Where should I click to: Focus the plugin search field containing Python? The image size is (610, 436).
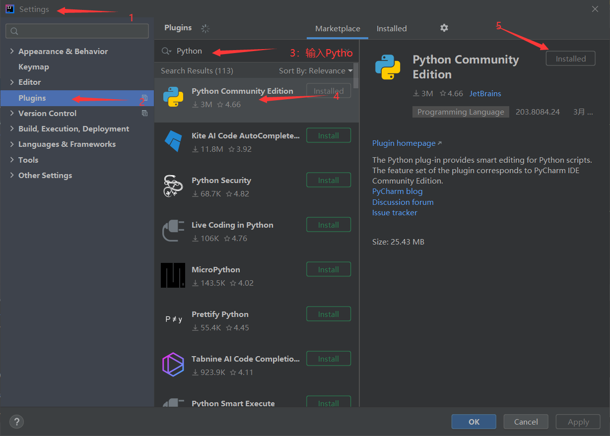click(257, 51)
